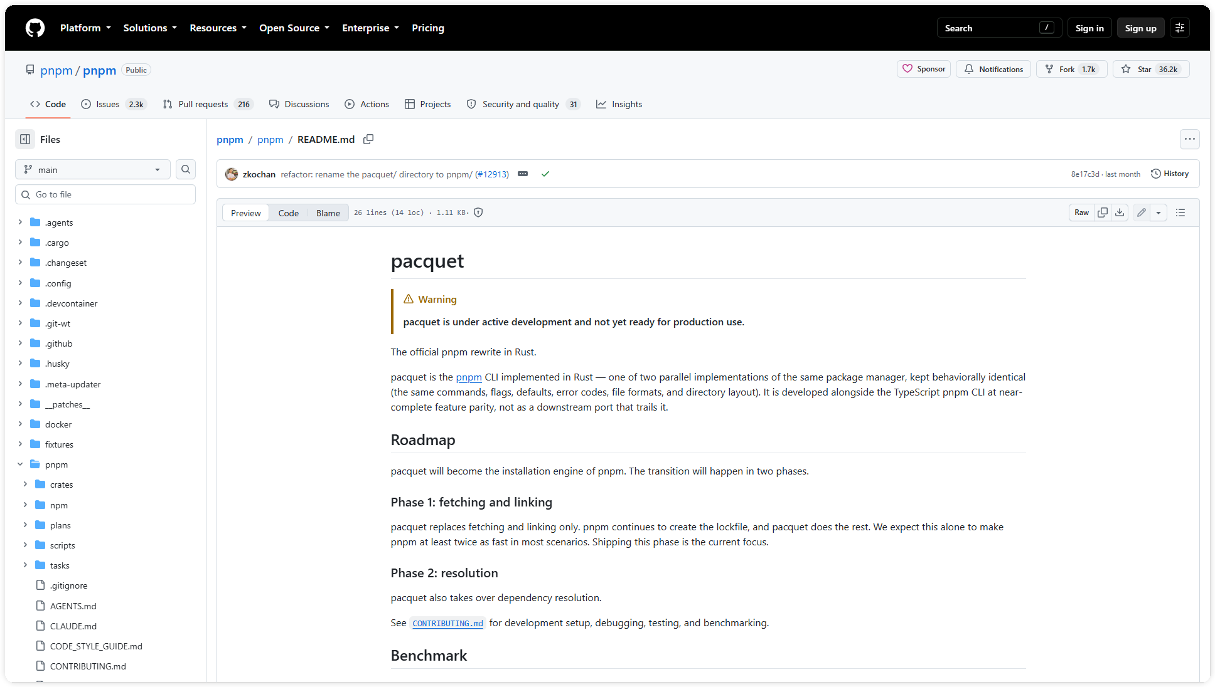This screenshot has height=687, width=1215.
Task: Open CLAUDE.md in the file tree
Action: click(73, 626)
